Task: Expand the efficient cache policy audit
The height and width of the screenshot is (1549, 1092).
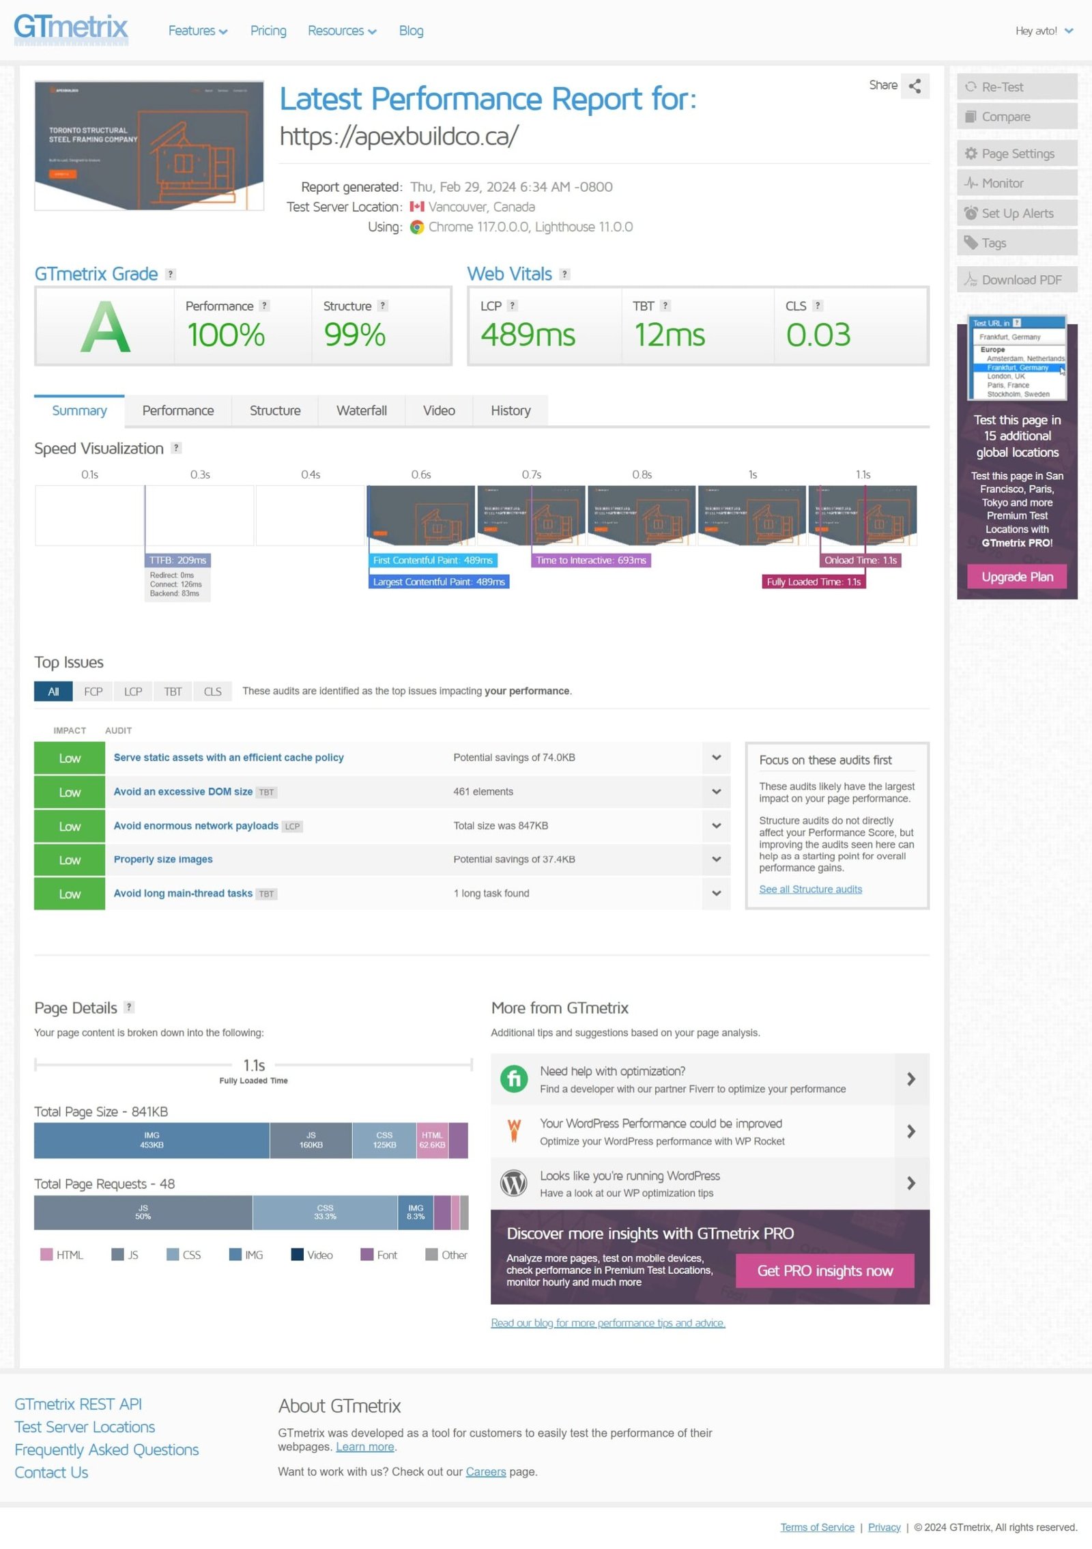Action: [x=716, y=758]
